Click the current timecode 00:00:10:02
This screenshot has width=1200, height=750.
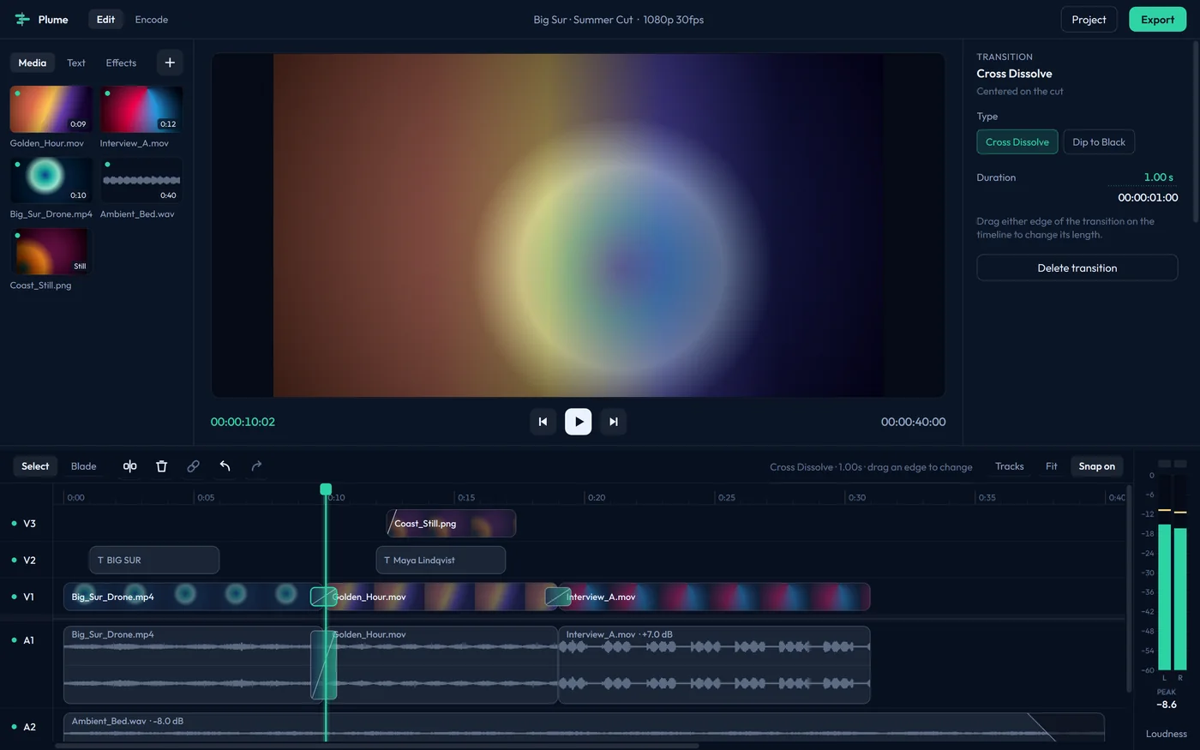tap(243, 422)
